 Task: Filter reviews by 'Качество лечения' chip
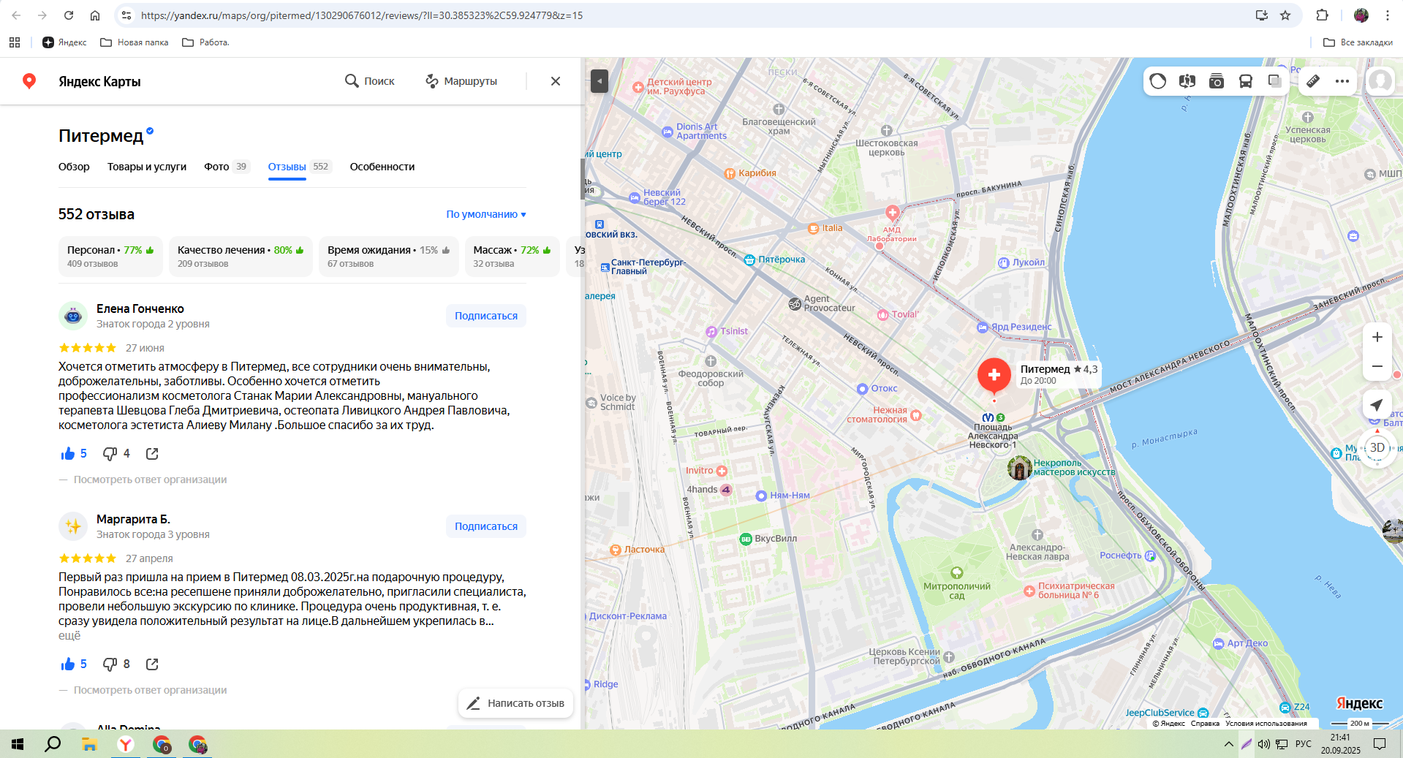(x=241, y=256)
